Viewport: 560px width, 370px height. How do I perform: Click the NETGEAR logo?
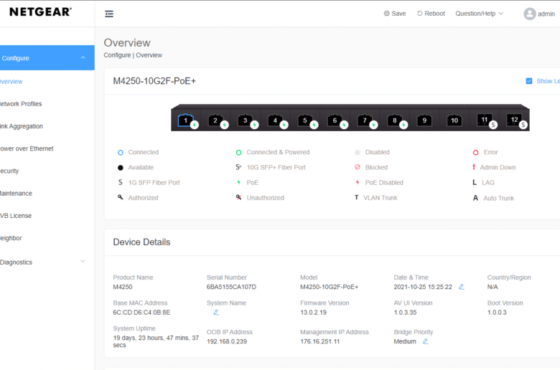pyautogui.click(x=40, y=12)
